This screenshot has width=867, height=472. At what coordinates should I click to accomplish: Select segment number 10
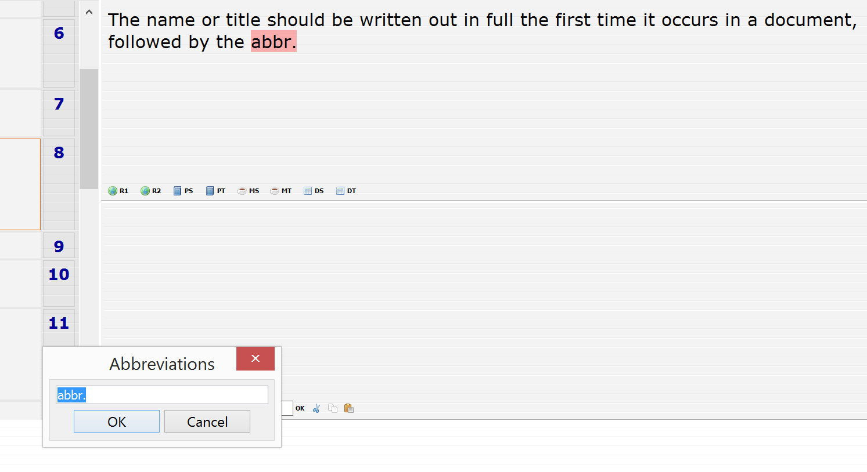pos(59,274)
